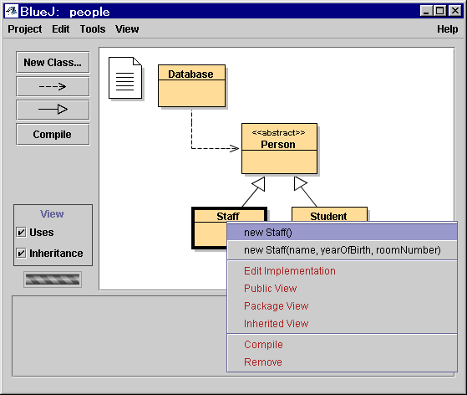Viewport: 467px width, 395px height.
Task: Open the Edit menu
Action: click(60, 29)
